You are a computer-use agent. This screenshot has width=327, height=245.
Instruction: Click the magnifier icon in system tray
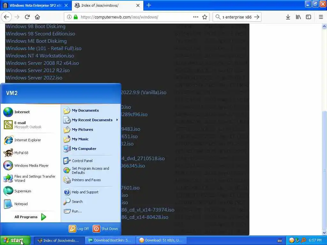303,241
